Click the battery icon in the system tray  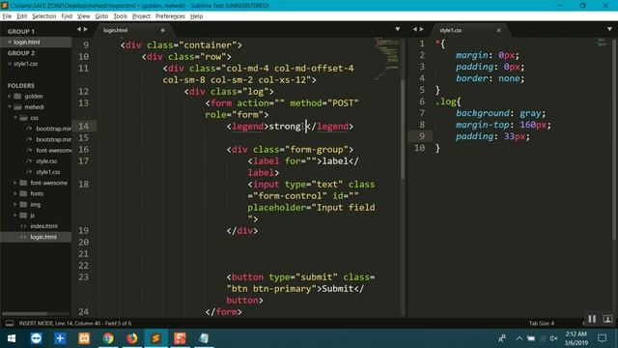[x=531, y=338]
